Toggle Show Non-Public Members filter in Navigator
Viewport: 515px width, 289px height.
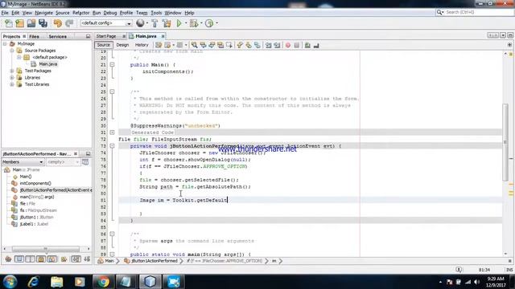click(x=41, y=259)
